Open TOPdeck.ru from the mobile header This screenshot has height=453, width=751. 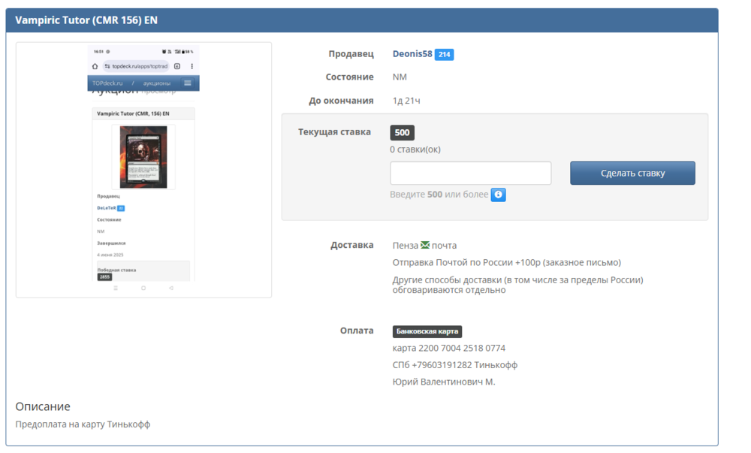click(x=107, y=83)
